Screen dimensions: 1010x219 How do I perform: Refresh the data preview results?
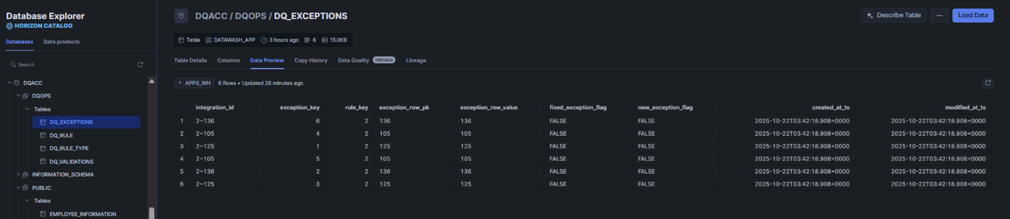pos(988,83)
